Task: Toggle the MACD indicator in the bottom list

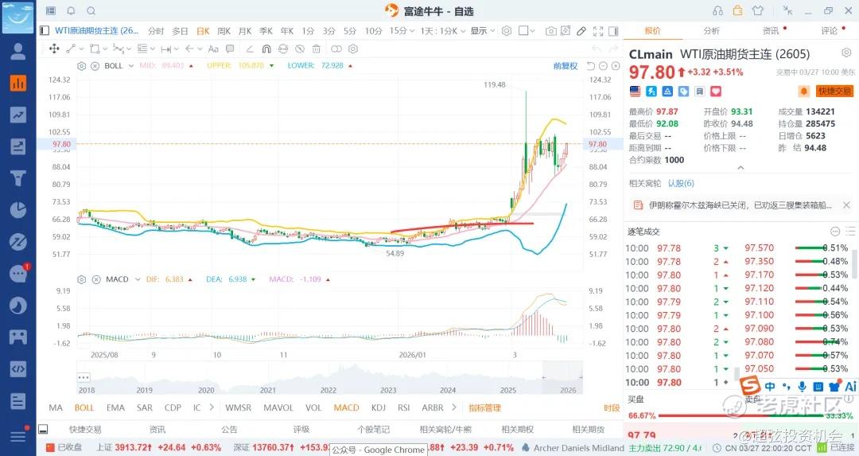Action: click(346, 407)
